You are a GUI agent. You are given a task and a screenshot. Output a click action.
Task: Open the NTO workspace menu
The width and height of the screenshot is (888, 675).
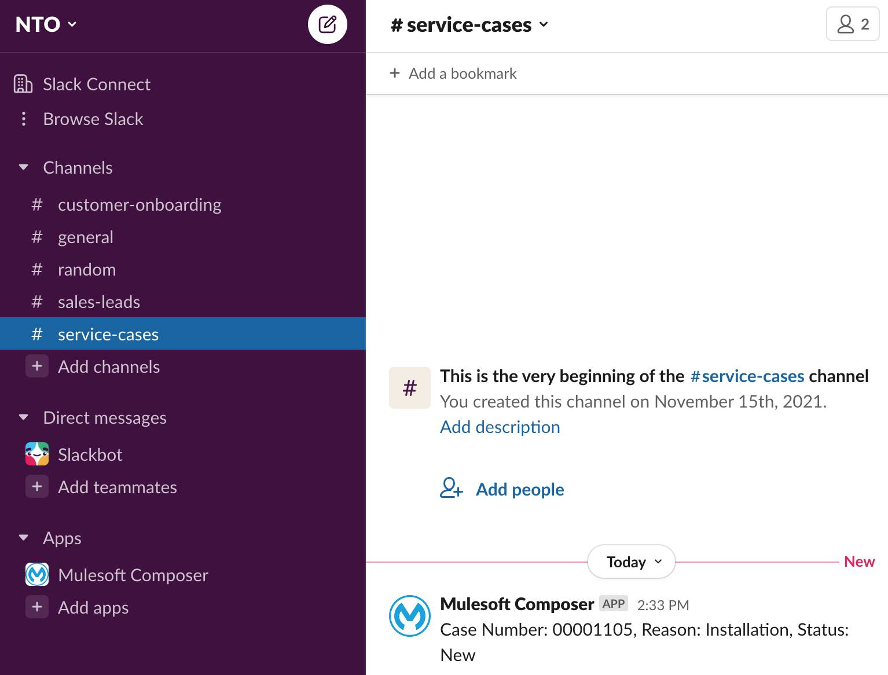tap(46, 24)
